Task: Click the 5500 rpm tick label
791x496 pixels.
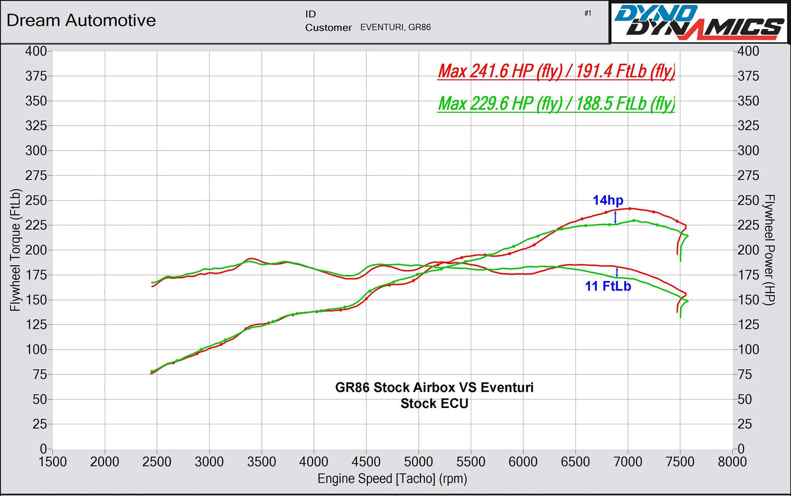Action: pyautogui.click(x=472, y=462)
